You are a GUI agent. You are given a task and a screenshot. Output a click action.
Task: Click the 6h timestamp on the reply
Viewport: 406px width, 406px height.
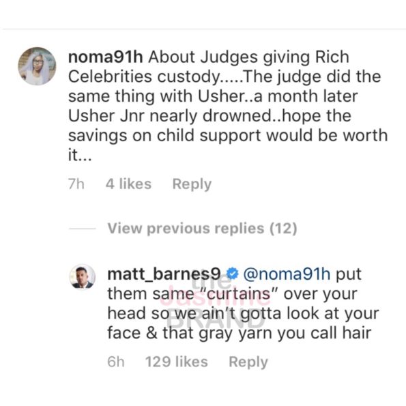point(116,362)
